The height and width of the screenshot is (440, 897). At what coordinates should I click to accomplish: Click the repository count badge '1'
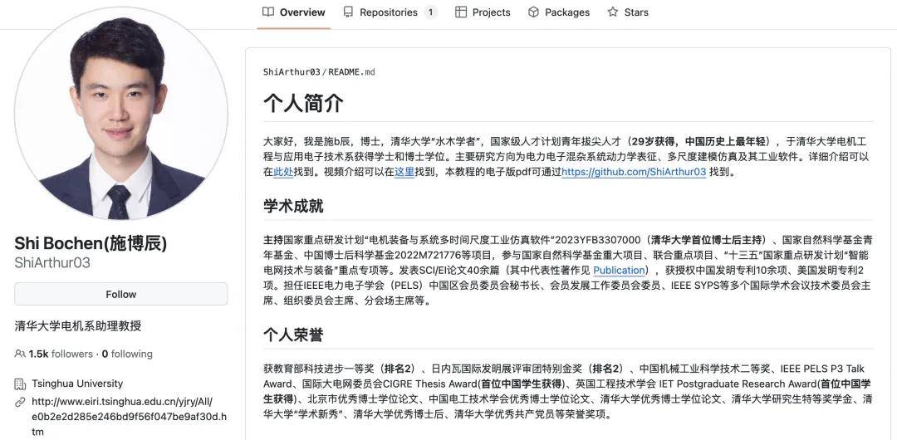430,12
